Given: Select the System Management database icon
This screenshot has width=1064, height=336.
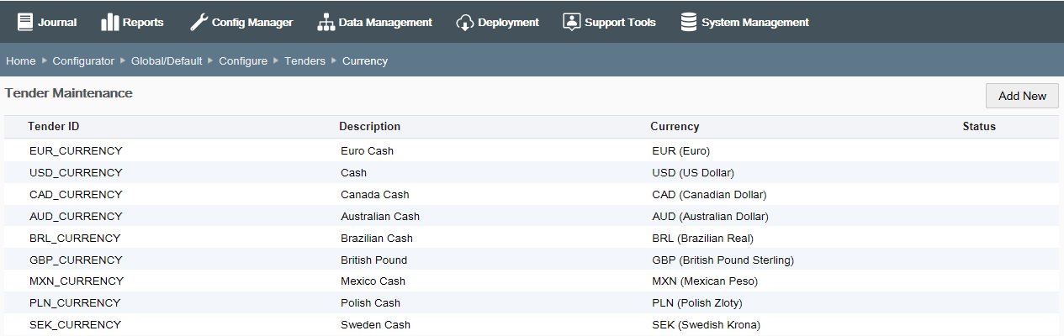Looking at the screenshot, I should click(x=688, y=22).
